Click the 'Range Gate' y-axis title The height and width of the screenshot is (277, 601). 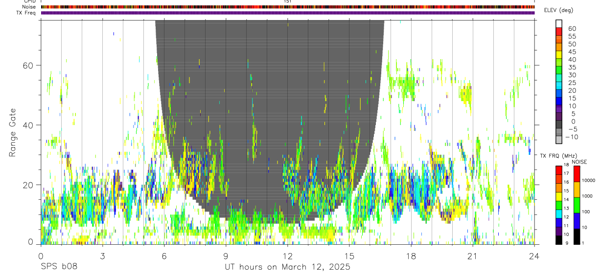click(x=13, y=132)
